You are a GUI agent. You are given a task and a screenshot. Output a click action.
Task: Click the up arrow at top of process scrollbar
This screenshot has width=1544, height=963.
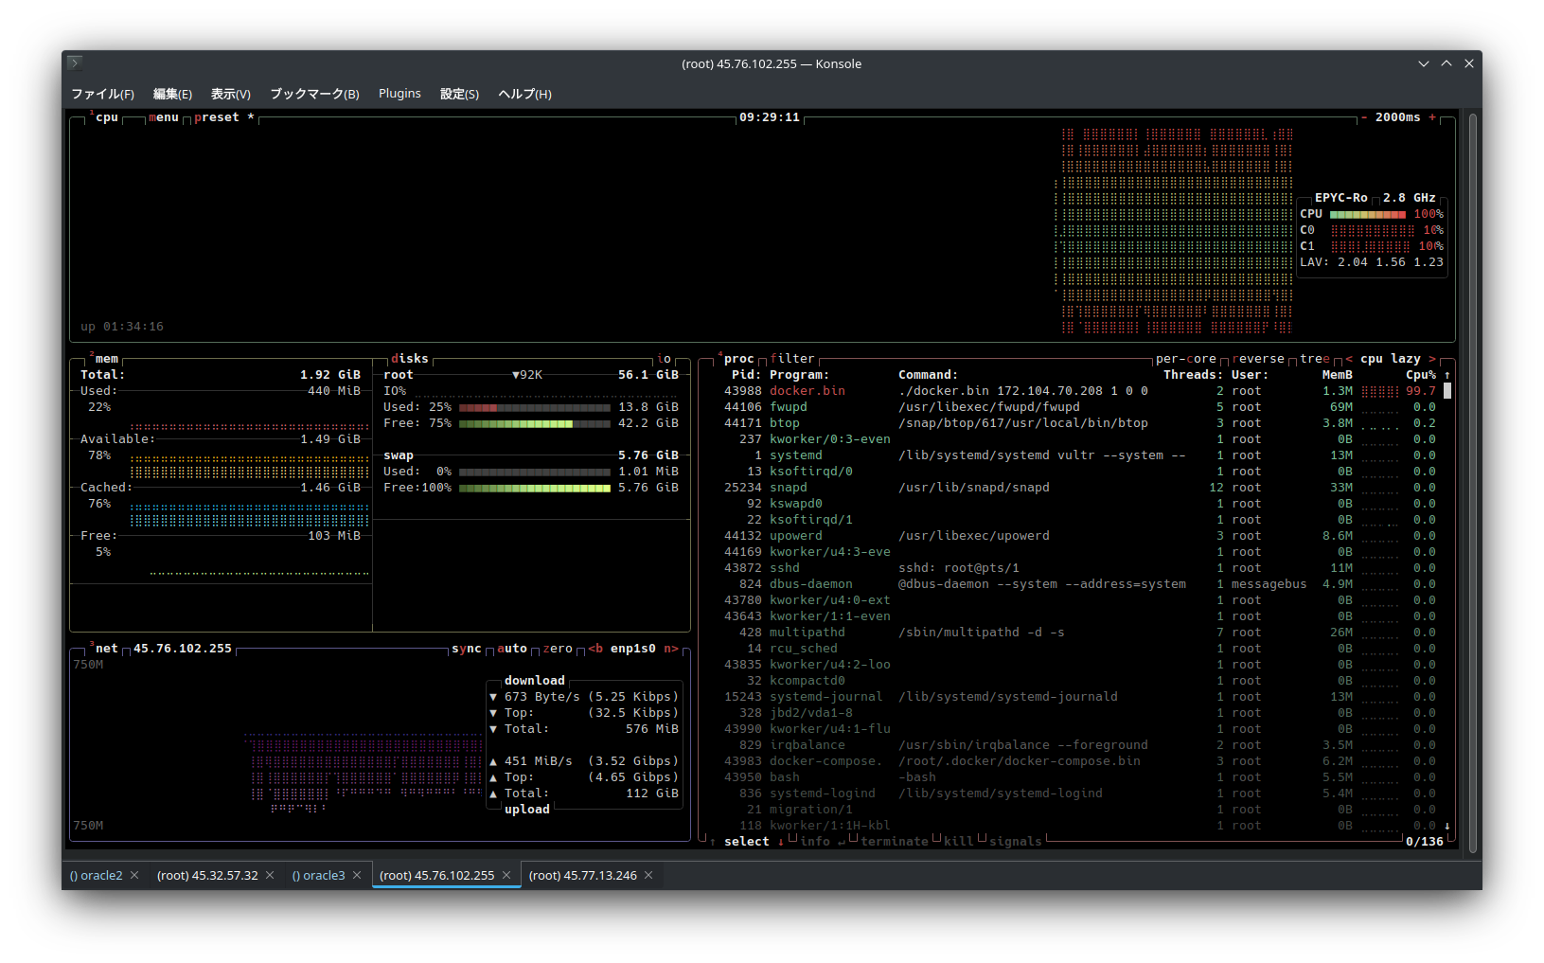point(1446,375)
